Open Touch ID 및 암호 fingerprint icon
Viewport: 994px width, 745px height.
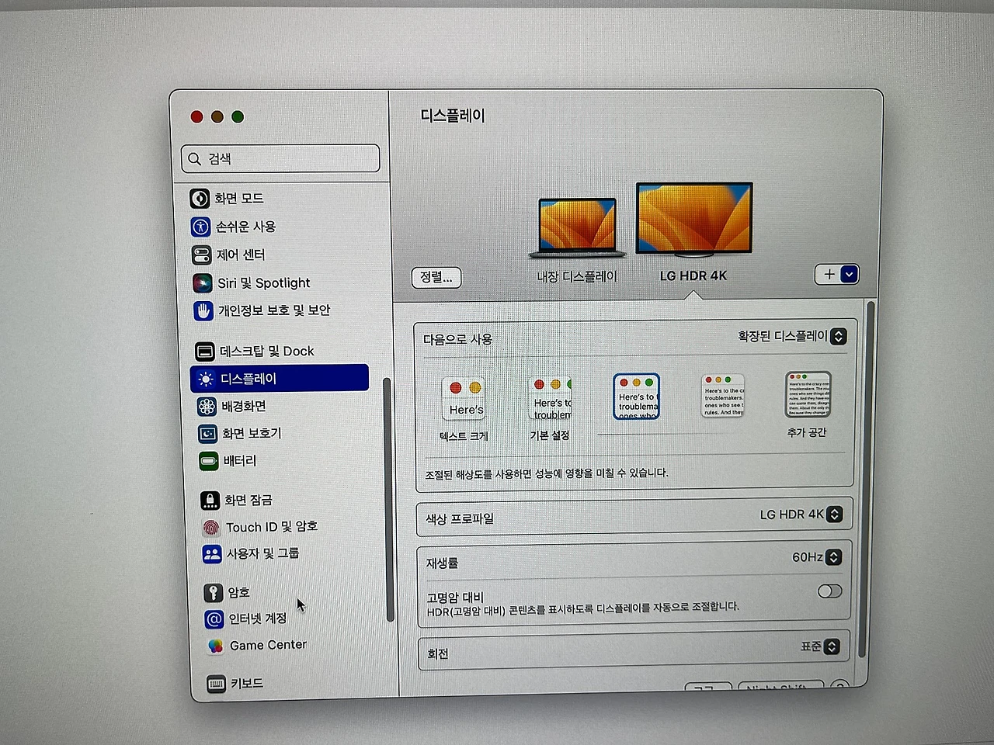pos(211,528)
